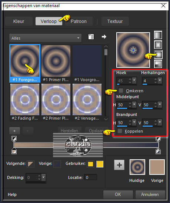The image size is (170, 203).
Task: Click the plus button to add marker
Action: pos(14,131)
